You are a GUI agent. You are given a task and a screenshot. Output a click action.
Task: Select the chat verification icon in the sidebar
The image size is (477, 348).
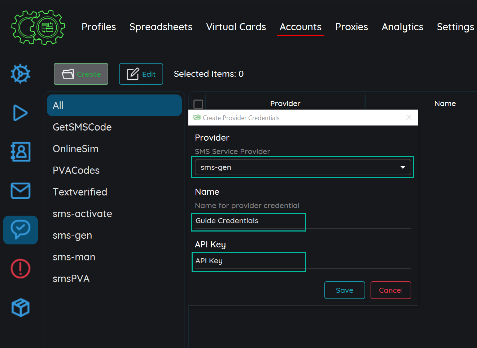(20, 230)
